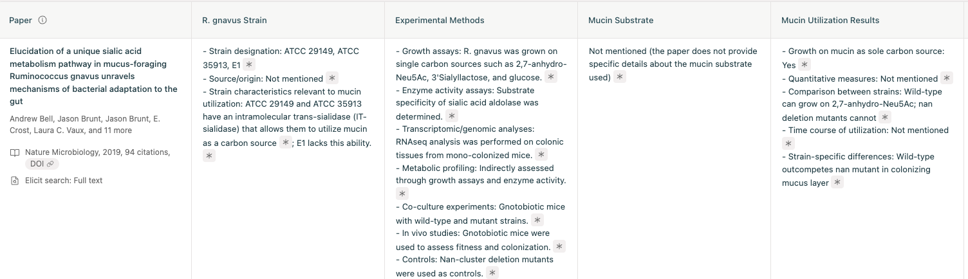Open citation asterisk after "sole carbon source: Yes"
The image size is (968, 279).
pyautogui.click(x=805, y=65)
